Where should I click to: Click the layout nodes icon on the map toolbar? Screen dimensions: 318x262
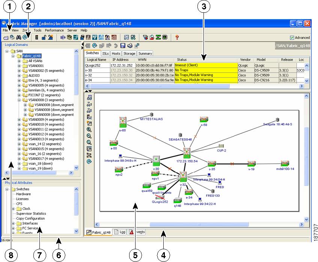(89, 155)
